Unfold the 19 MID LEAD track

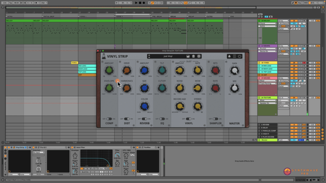coord(259,66)
